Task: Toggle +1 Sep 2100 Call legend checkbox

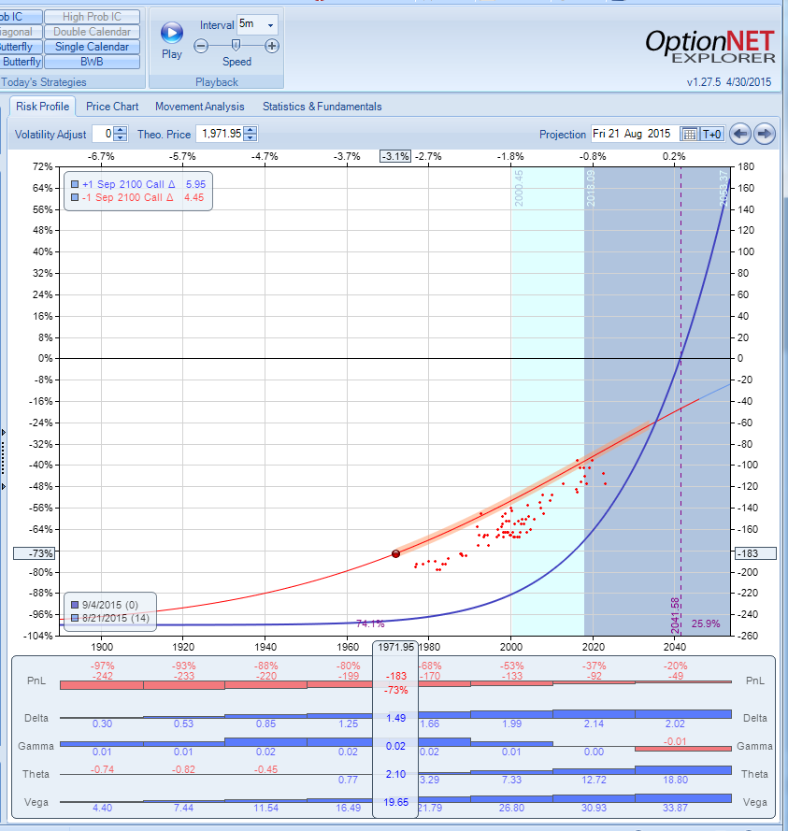Action: click(x=75, y=184)
